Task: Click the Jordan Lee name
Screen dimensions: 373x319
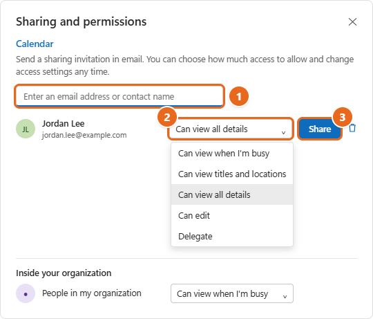Action: coord(64,123)
